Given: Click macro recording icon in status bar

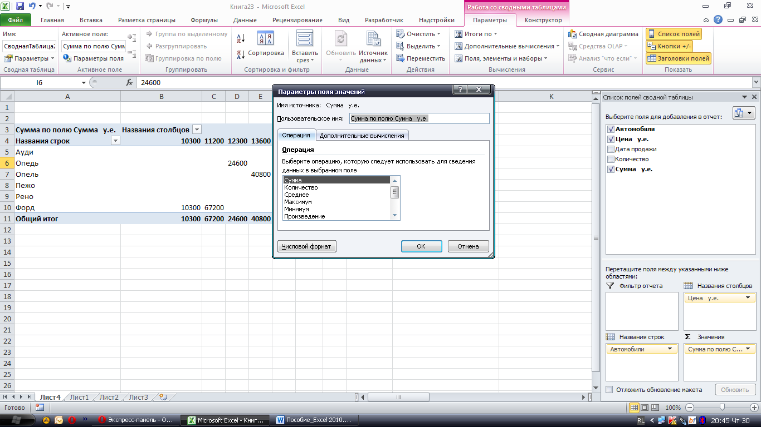Looking at the screenshot, I should (x=40, y=408).
